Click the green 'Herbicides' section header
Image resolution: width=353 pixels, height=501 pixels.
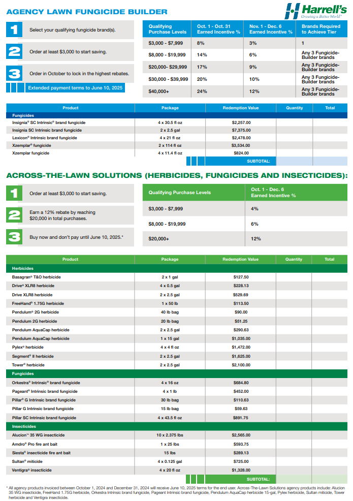pos(177,268)
